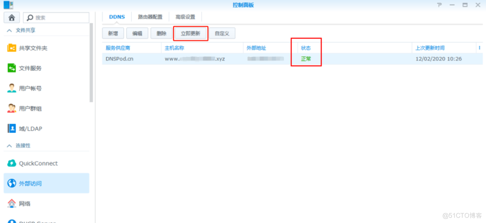Open the column options menu icon
Screen dimensions: 486x223
(x=479, y=48)
